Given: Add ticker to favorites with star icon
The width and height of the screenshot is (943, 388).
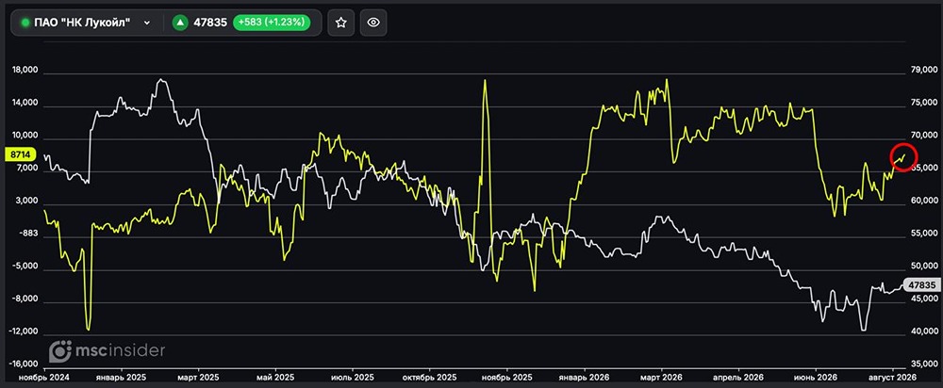Looking at the screenshot, I should [341, 23].
